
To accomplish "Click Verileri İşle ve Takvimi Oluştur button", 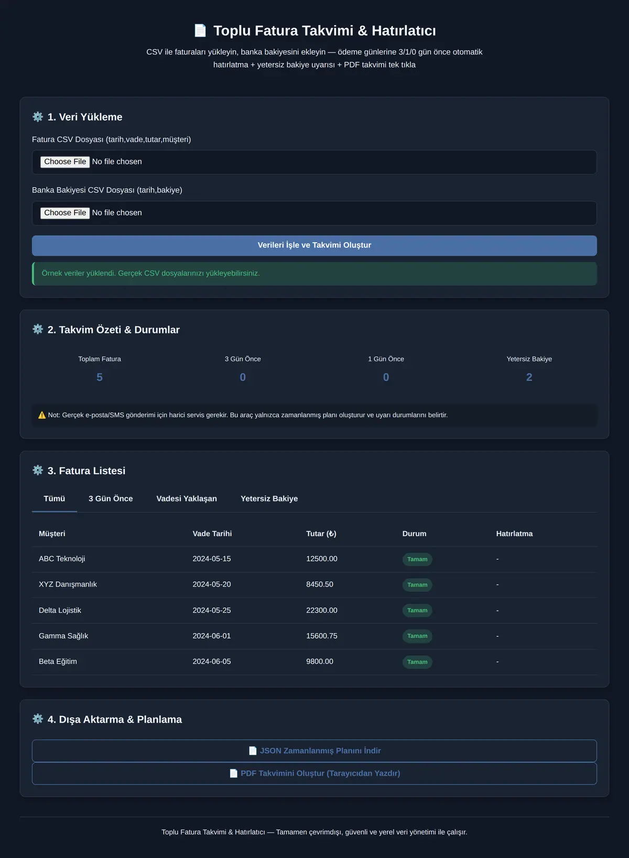I will click(314, 245).
